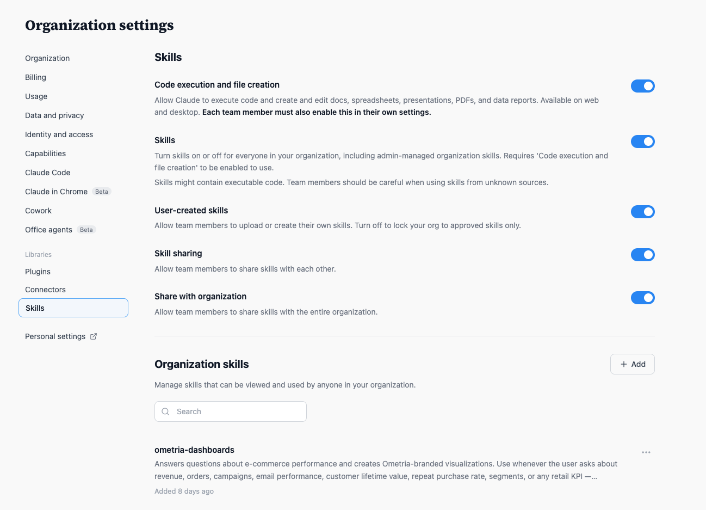This screenshot has height=510, width=706.
Task: Open the Plugins library page
Action: click(x=38, y=272)
